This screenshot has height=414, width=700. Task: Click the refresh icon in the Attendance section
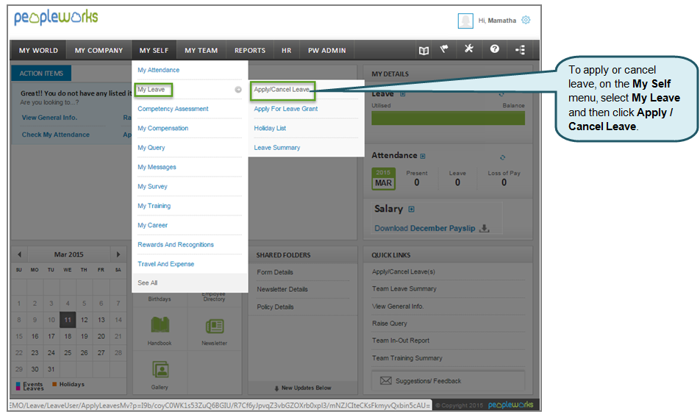click(503, 157)
